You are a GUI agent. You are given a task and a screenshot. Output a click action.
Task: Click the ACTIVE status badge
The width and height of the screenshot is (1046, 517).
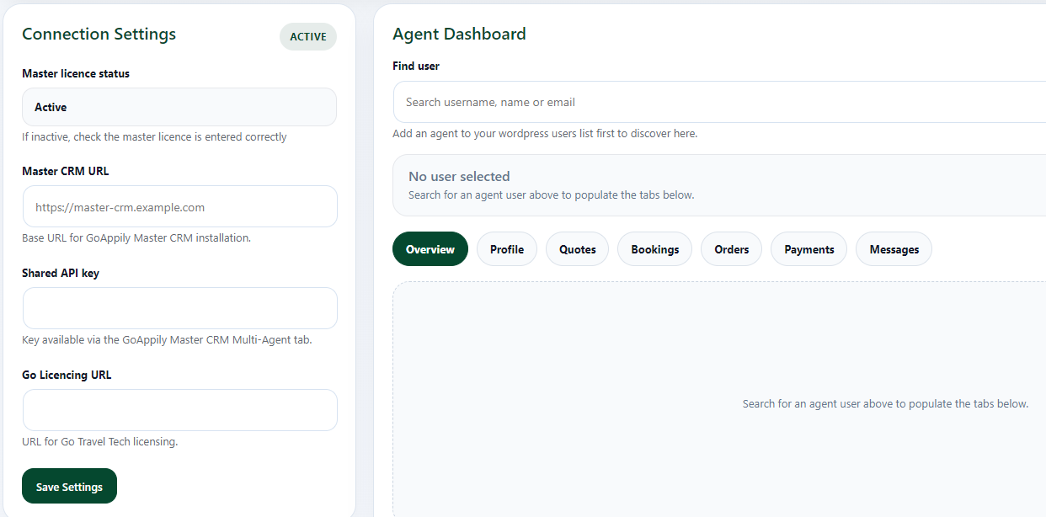[308, 37]
